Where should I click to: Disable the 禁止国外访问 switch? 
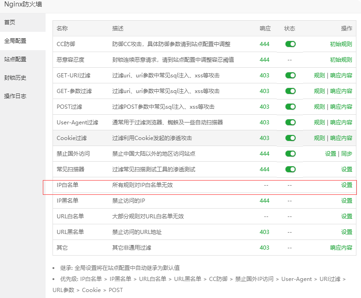[x=290, y=154]
